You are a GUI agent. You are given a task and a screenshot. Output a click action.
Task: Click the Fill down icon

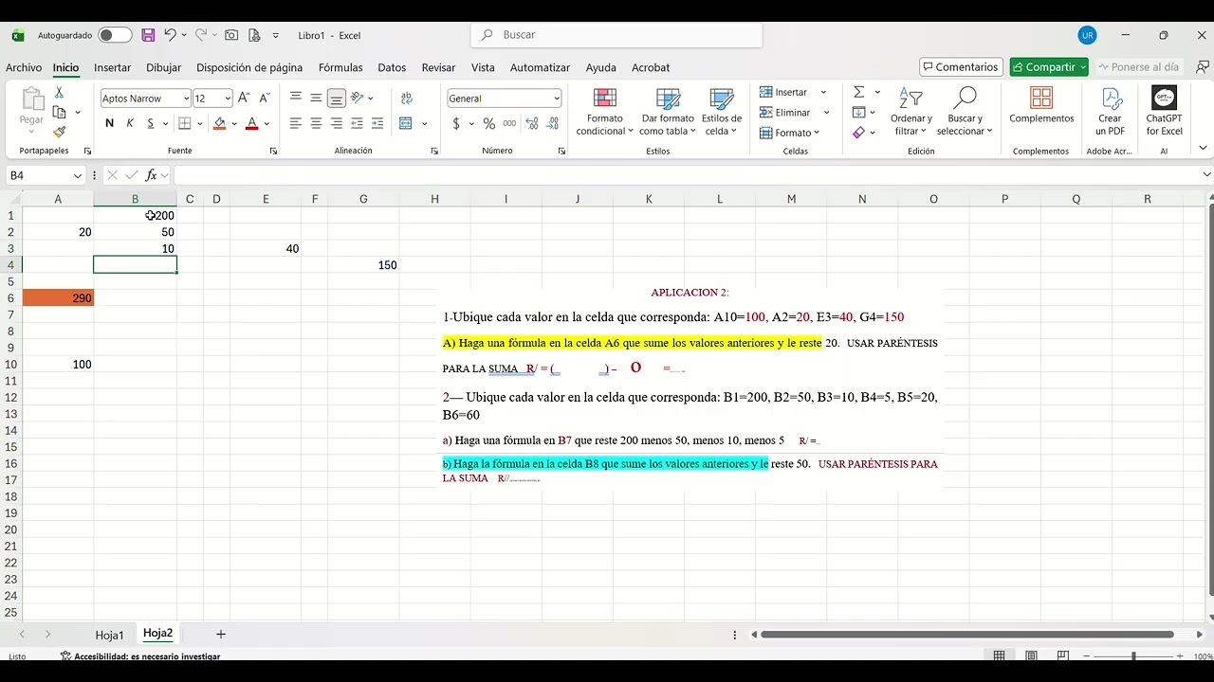click(858, 112)
